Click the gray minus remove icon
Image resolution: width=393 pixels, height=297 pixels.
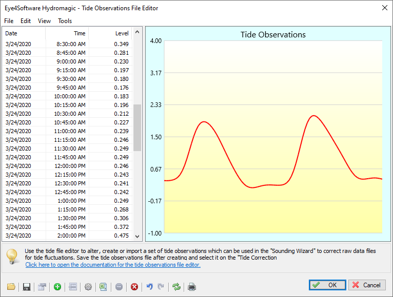(x=119, y=286)
